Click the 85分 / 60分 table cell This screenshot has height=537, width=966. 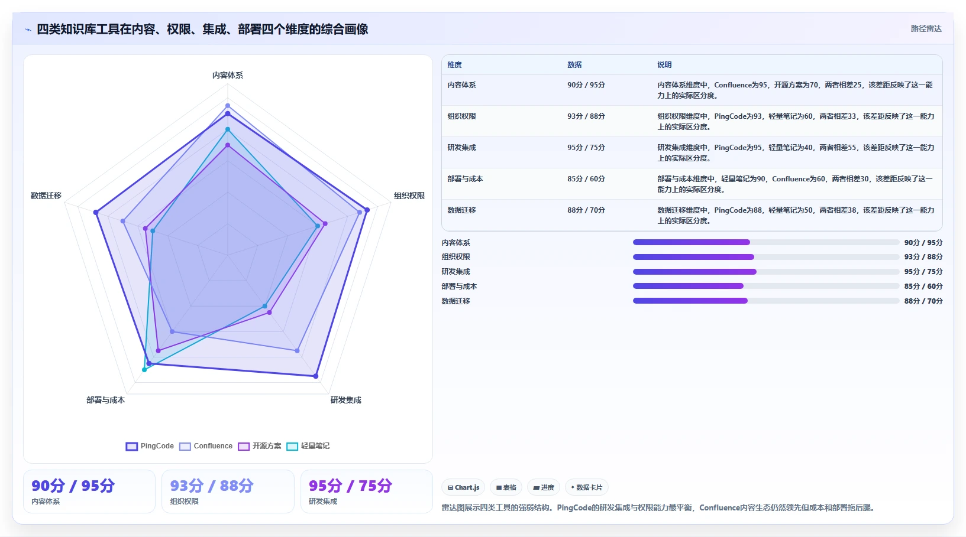tap(586, 179)
